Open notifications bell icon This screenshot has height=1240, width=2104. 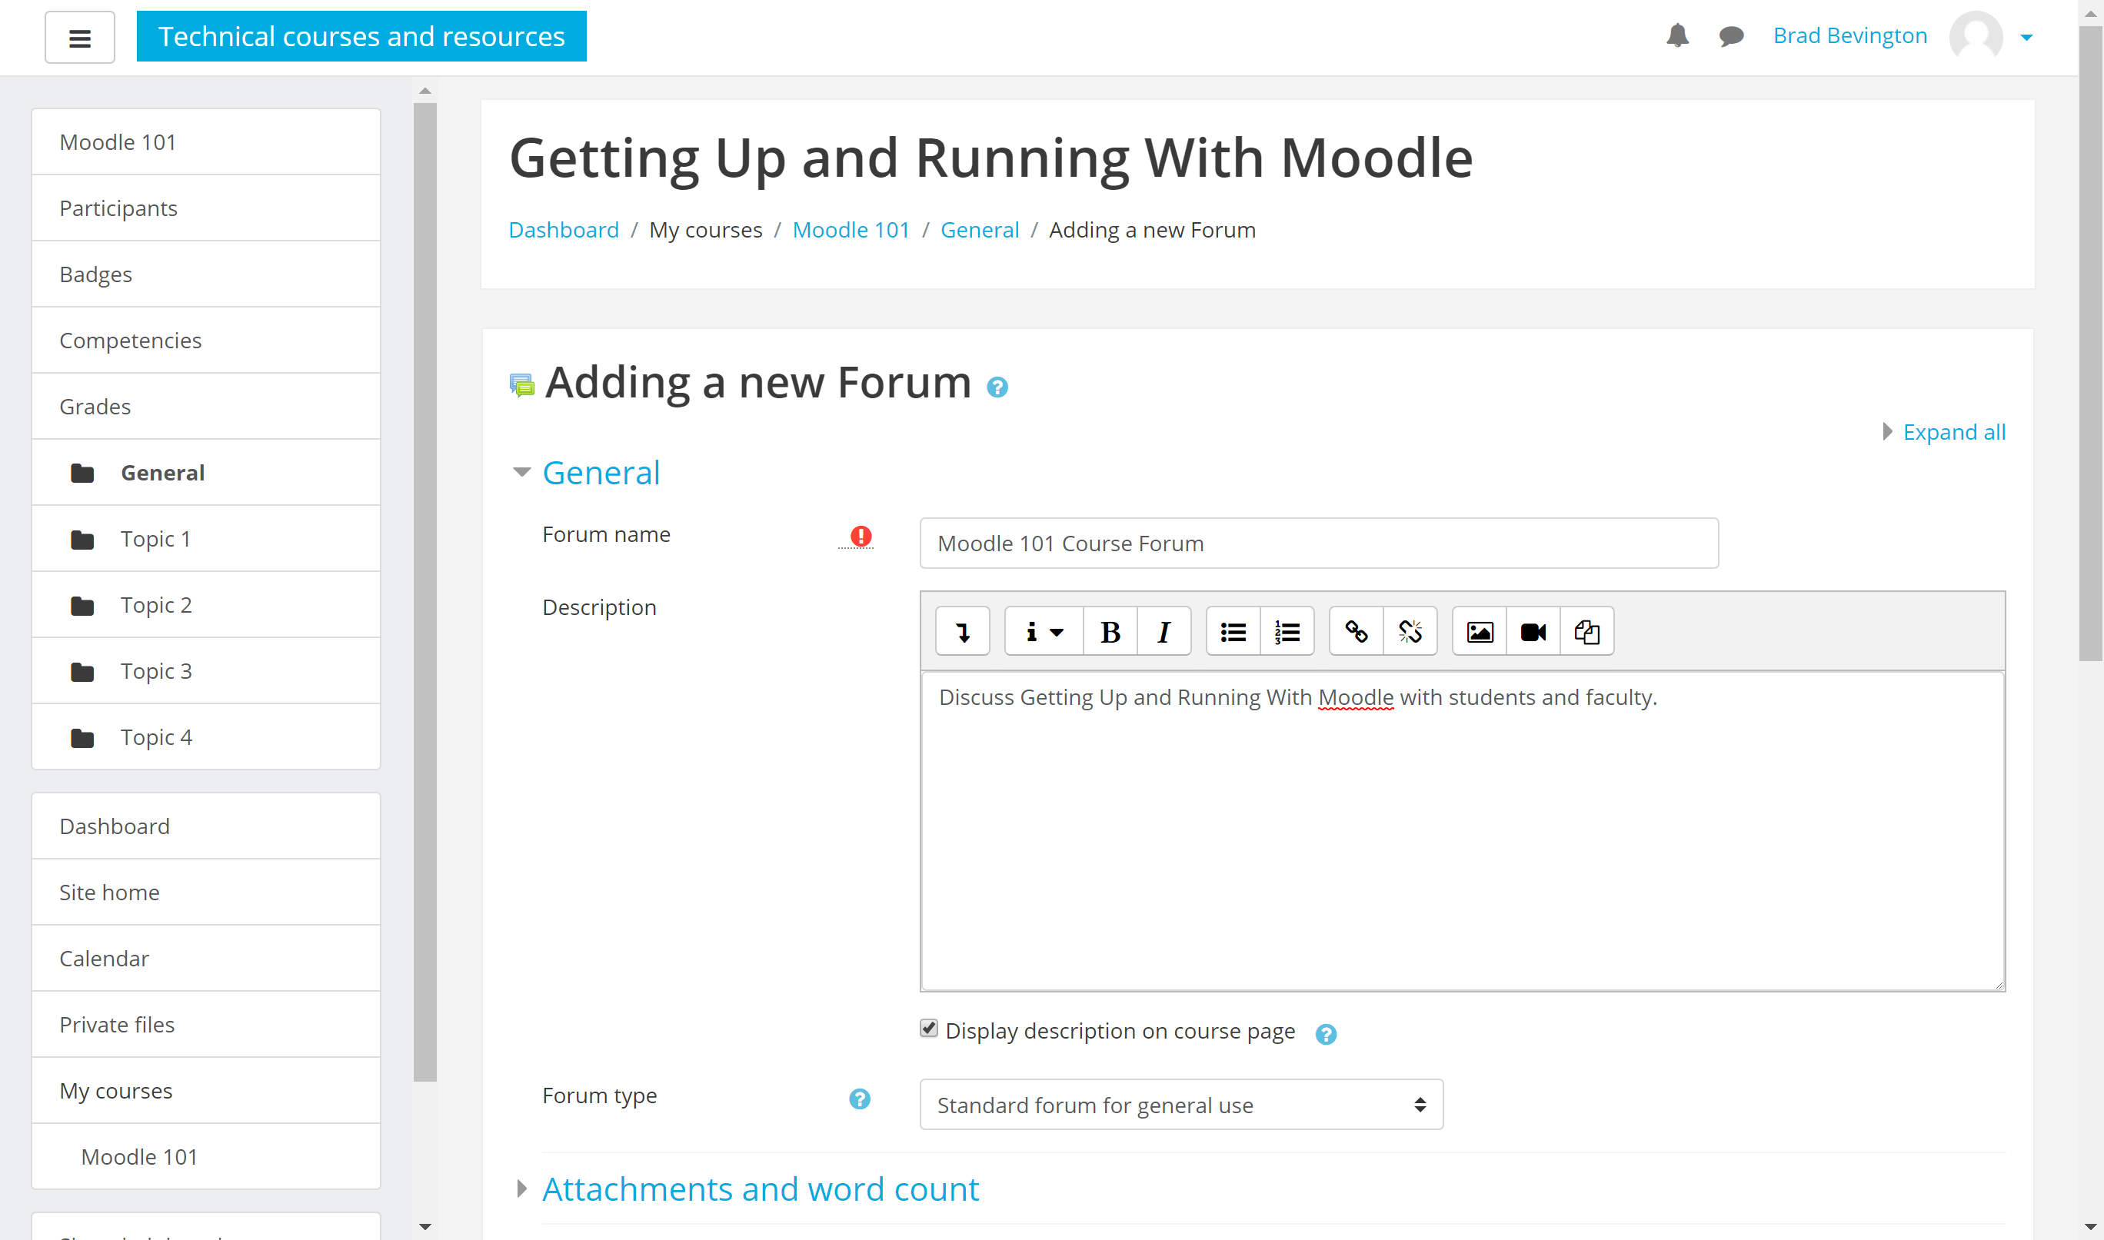(1677, 36)
